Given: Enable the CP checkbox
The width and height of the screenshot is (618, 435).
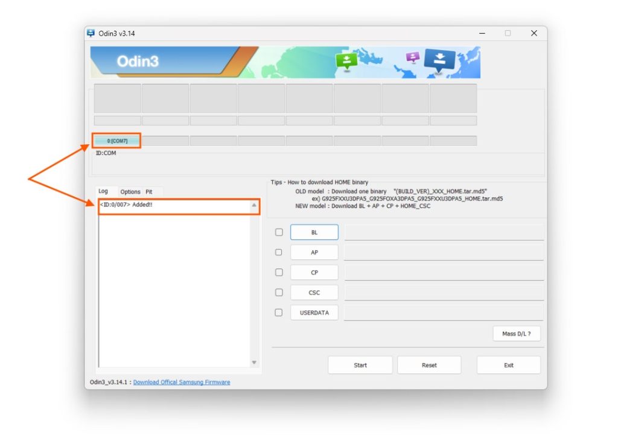Looking at the screenshot, I should (279, 272).
